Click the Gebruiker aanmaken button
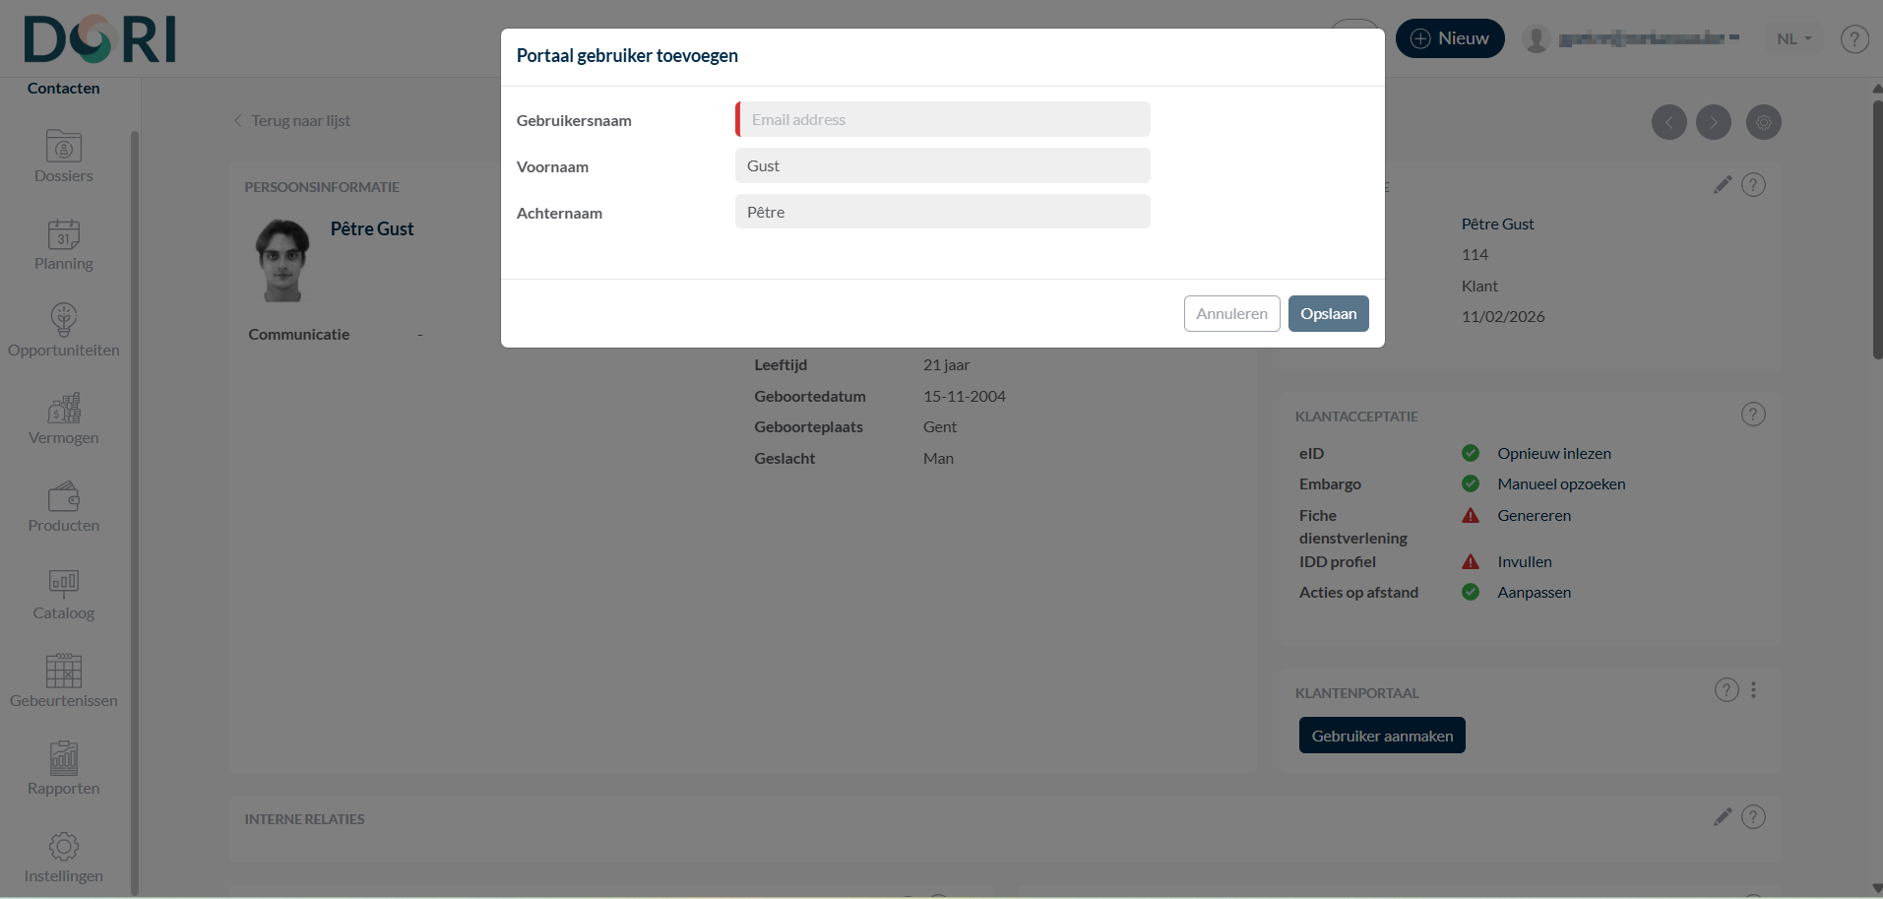The image size is (1883, 899). pos(1382,736)
